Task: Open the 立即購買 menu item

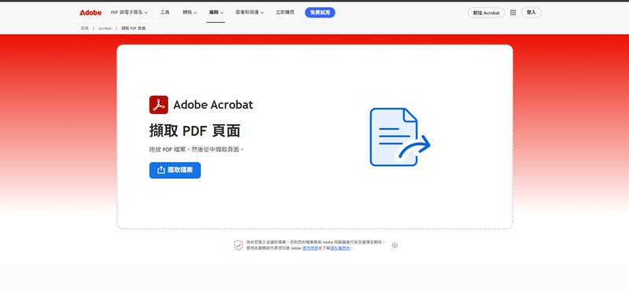Action: (285, 13)
